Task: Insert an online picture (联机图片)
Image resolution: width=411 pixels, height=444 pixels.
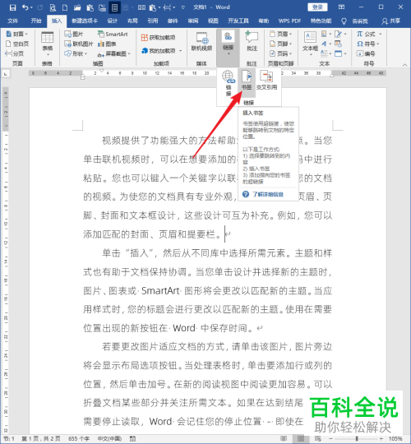Action: pos(79,44)
